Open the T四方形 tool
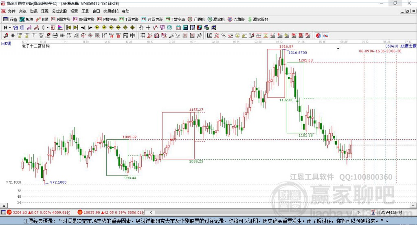This screenshot has height=225, width=417. coord(129,19)
